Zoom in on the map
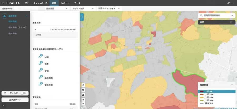Screen dimensions: 237x109 [83, 100]
